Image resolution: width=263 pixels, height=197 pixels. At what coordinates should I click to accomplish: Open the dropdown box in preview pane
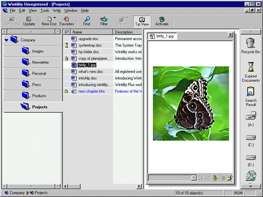tap(194, 178)
